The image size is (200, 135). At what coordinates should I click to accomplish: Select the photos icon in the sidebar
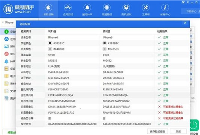[7, 46]
